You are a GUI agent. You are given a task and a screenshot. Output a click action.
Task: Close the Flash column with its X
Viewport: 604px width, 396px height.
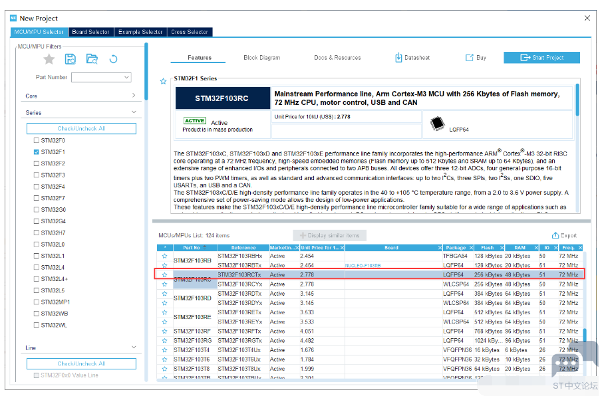502,247
